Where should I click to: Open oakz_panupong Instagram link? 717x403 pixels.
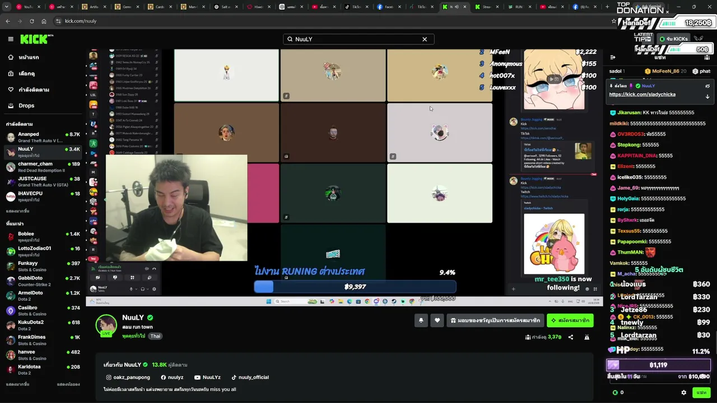coord(128,377)
